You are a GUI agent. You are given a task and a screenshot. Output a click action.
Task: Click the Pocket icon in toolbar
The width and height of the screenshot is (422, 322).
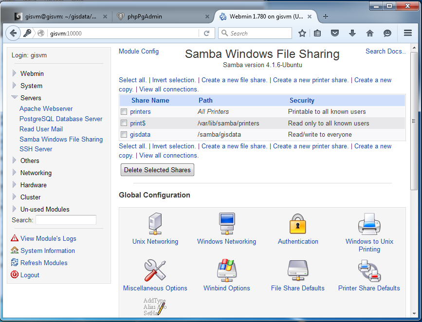pos(334,34)
